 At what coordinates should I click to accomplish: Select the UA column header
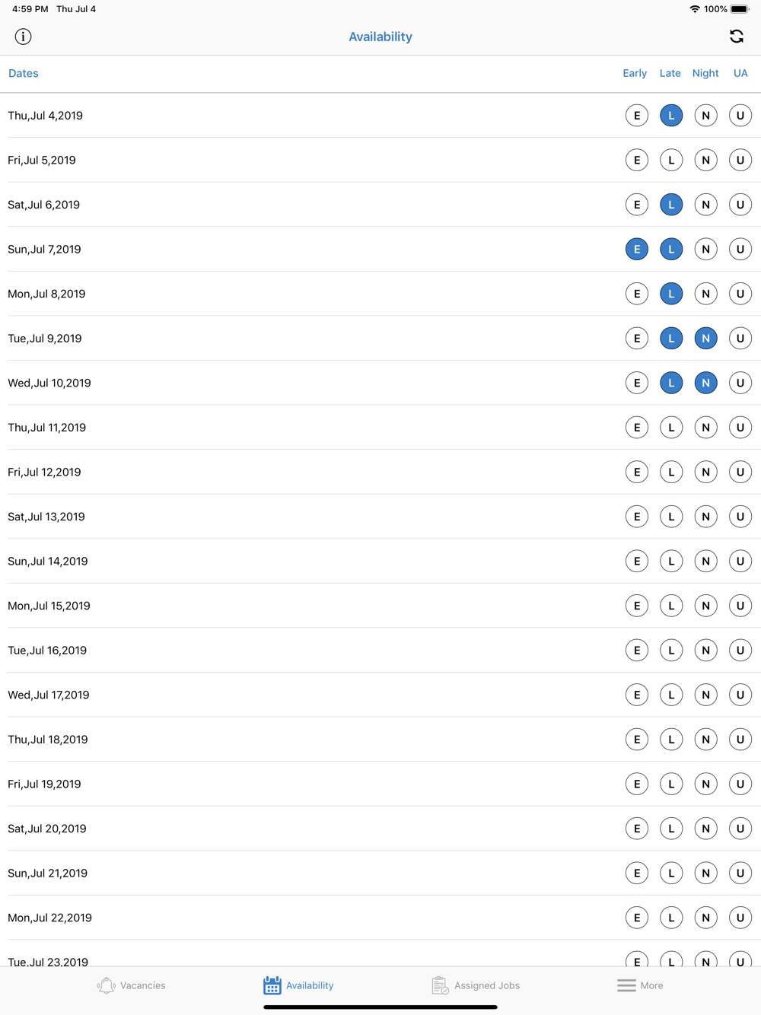click(740, 73)
